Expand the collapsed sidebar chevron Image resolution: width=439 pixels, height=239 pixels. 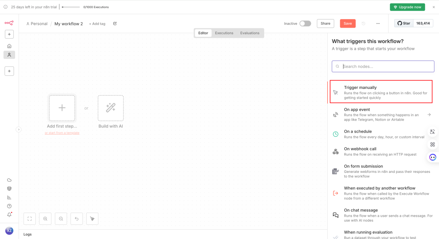point(18,129)
